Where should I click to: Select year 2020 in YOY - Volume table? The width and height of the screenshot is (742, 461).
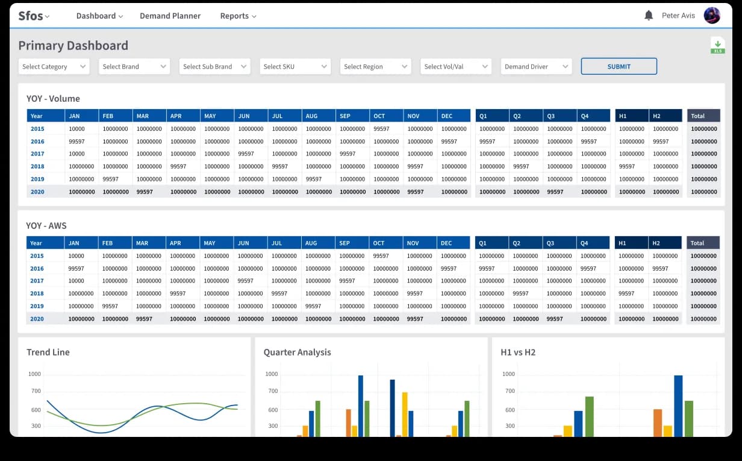coord(37,192)
